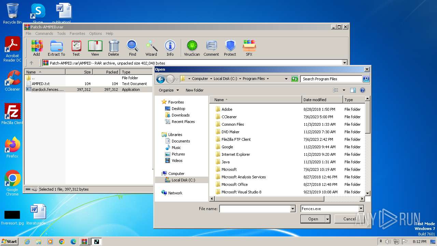Open the Tools menu
This screenshot has width=437, height=246.
(61, 33)
